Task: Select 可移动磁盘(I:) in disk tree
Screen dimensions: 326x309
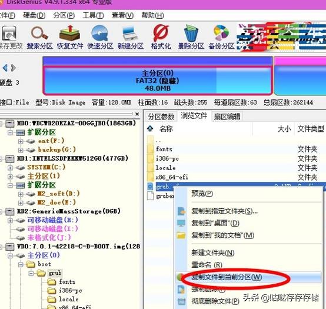Action: coord(52,229)
